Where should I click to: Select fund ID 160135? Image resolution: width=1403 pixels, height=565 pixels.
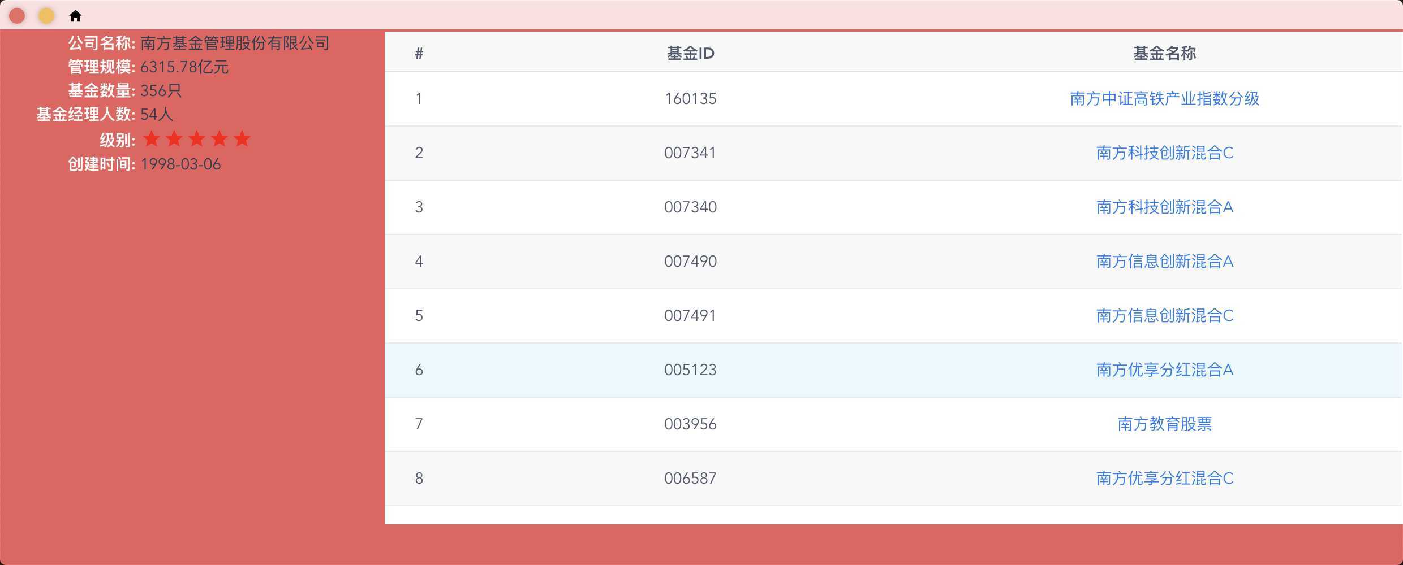(x=690, y=99)
